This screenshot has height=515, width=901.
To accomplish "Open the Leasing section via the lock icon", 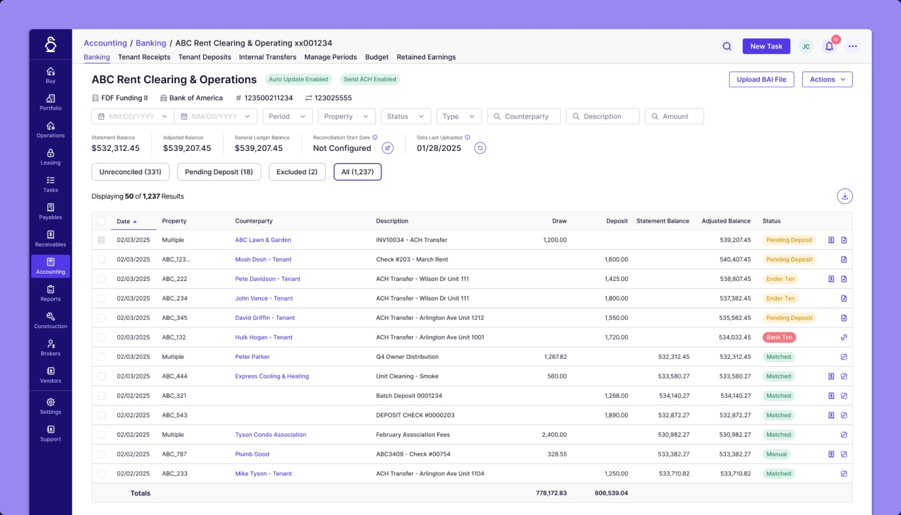I will [x=50, y=157].
